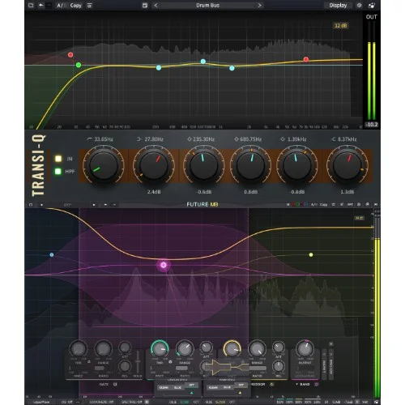Click the leftmost icon in FUTURE MB header

point(31,205)
